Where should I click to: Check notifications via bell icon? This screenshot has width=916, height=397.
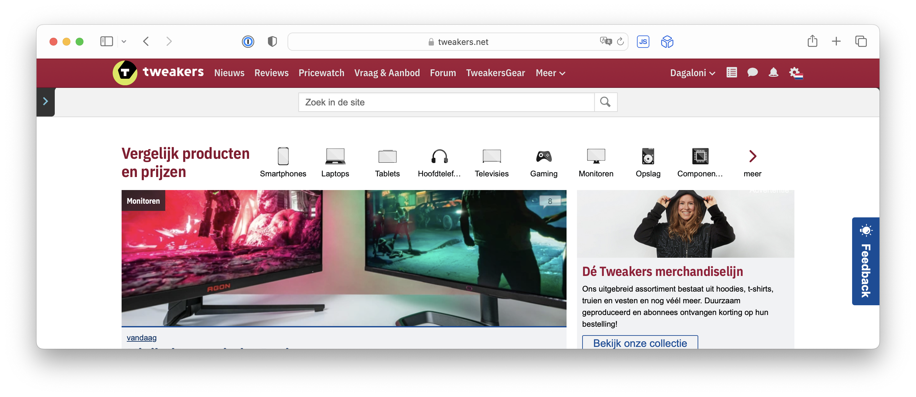click(x=774, y=73)
